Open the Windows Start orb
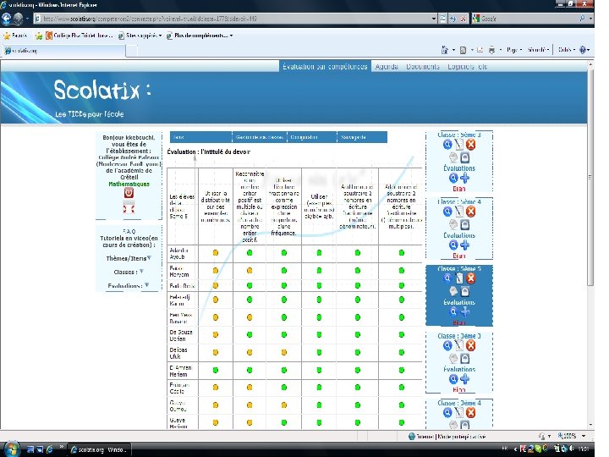Image resolution: width=609 pixels, height=457 pixels. (x=12, y=449)
